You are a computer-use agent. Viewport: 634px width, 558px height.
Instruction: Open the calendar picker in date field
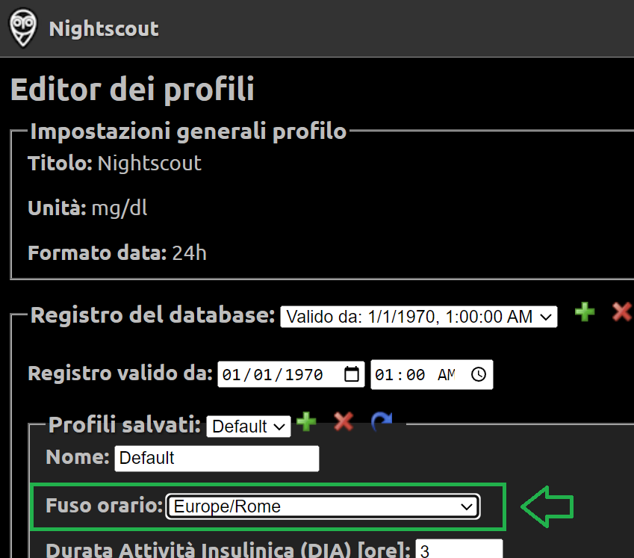coord(352,374)
